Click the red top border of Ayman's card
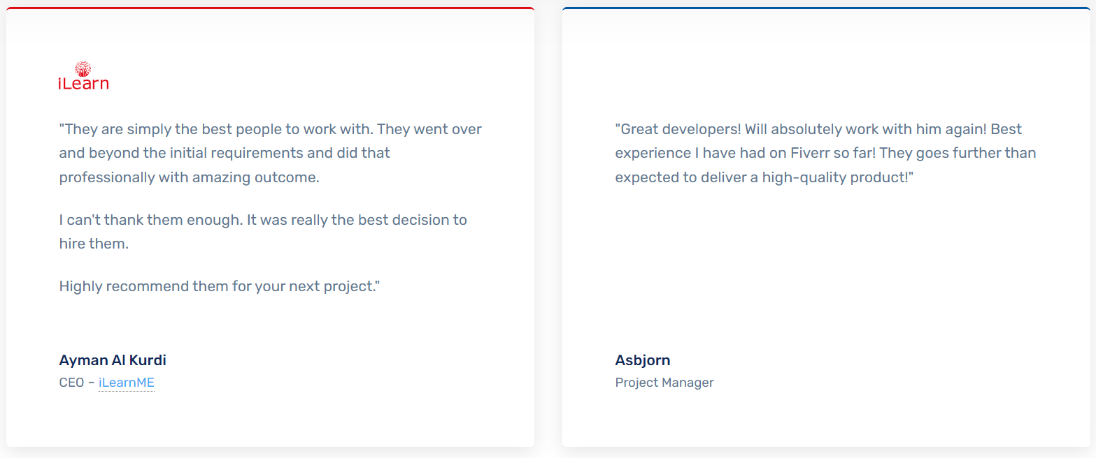Screen dimensions: 1096x458 coord(270,8)
